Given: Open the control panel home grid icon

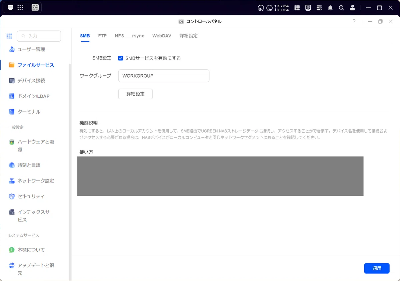Looking at the screenshot, I should point(9,36).
